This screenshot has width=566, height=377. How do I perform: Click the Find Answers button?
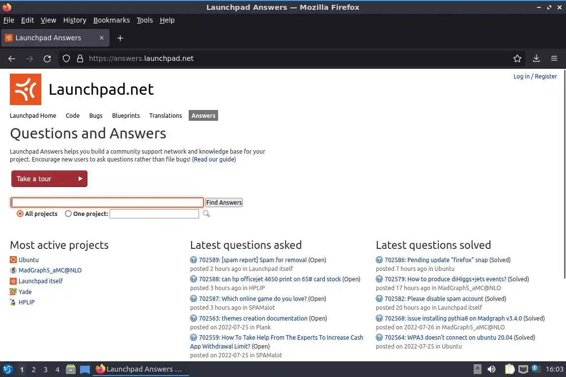pos(224,202)
